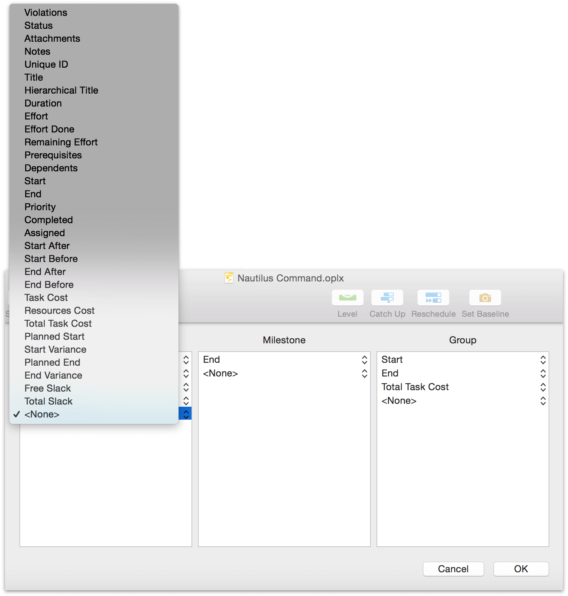Viewport: 568px width, 596px height.
Task: Confirm the dialog with OK
Action: tap(521, 569)
